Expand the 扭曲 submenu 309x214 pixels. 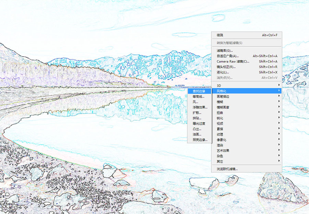click(x=247, y=113)
